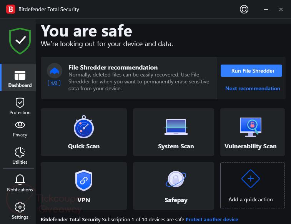Click the Protect another device link
Screen dimensions: 291x224
coord(212,220)
